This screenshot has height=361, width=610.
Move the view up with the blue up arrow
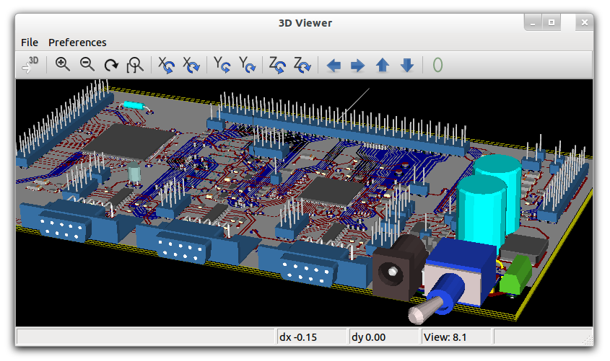point(383,66)
